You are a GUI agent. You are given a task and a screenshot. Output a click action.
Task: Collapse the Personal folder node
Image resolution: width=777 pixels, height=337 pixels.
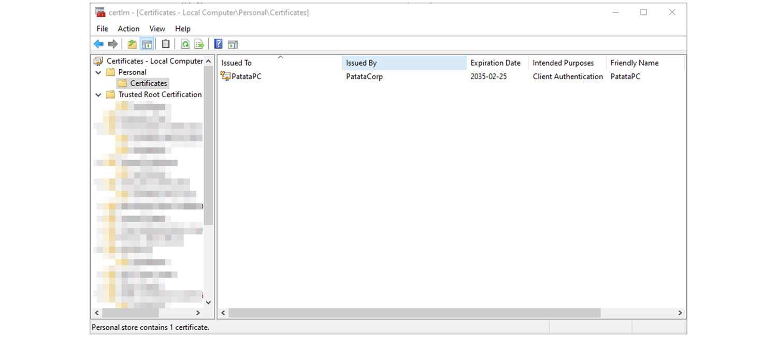click(98, 72)
